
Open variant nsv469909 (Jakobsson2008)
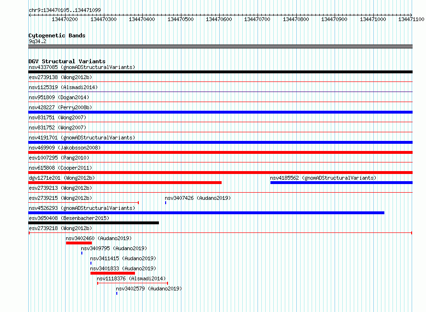pyautogui.click(x=65, y=148)
